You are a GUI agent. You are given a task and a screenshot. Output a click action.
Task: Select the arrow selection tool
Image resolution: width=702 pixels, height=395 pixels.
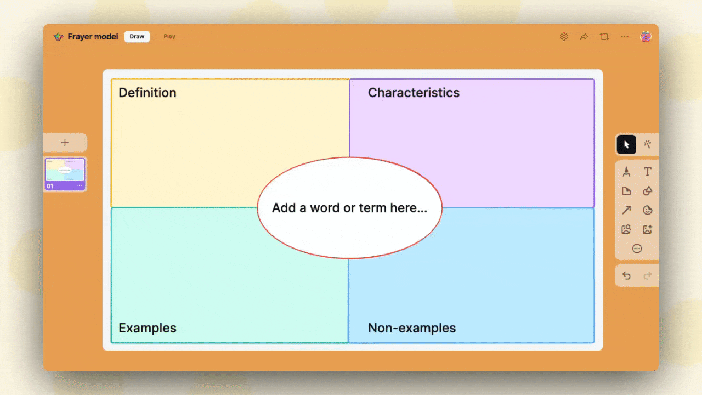click(x=626, y=144)
